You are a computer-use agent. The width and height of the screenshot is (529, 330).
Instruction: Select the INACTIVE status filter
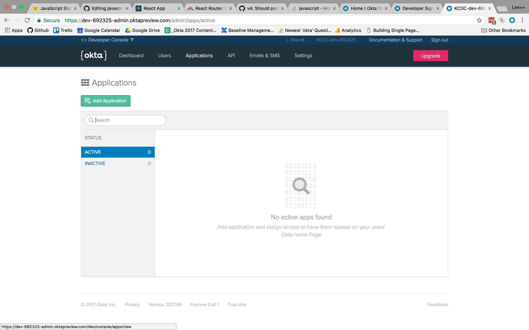tap(118, 163)
